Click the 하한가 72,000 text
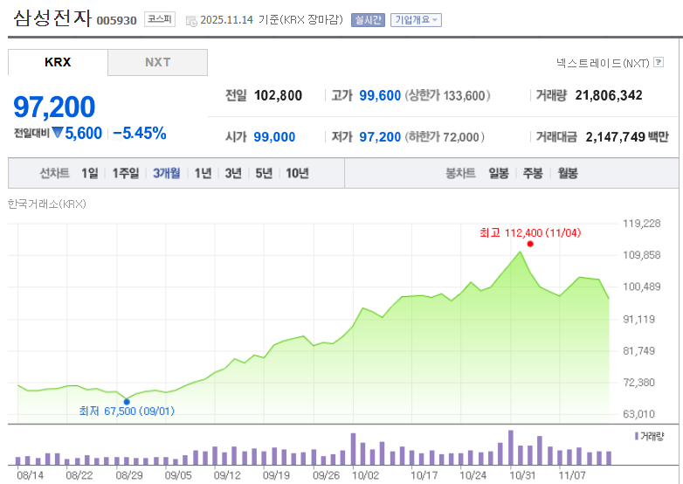The image size is (683, 484). pos(445,137)
